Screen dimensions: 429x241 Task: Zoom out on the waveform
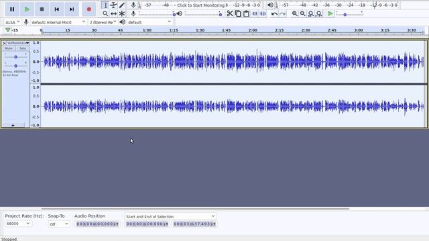[302, 13]
